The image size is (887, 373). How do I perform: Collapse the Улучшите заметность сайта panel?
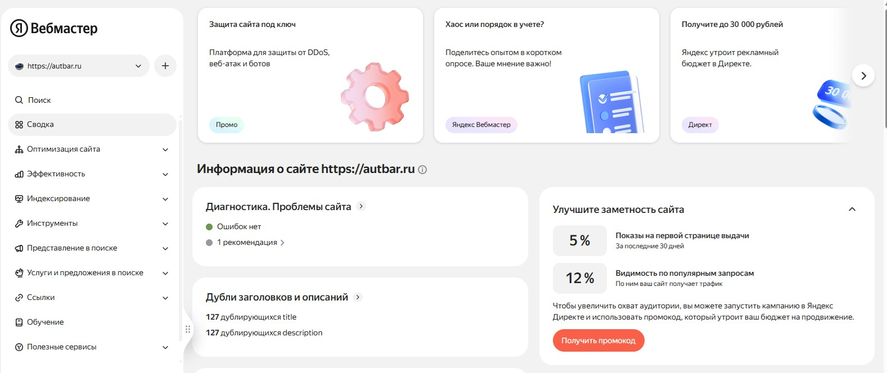(x=852, y=210)
